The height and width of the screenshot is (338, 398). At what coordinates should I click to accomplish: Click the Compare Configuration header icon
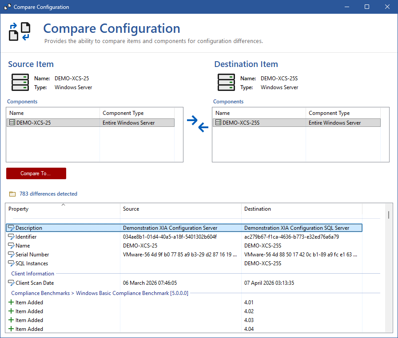pos(20,31)
